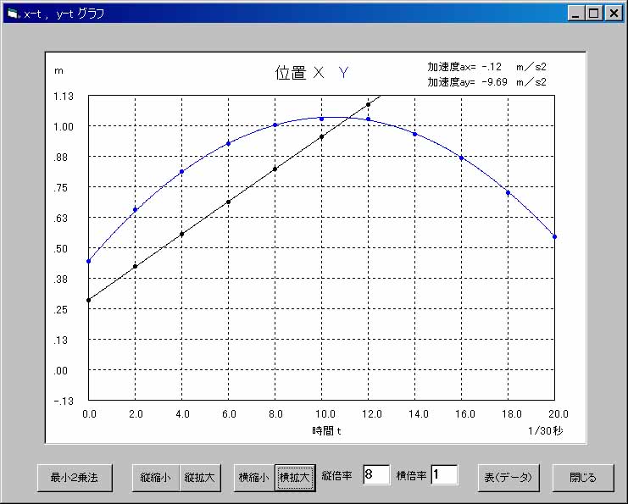Click the 加速度ay acceleration readout
Screen dimensions: 628x504
(486, 82)
